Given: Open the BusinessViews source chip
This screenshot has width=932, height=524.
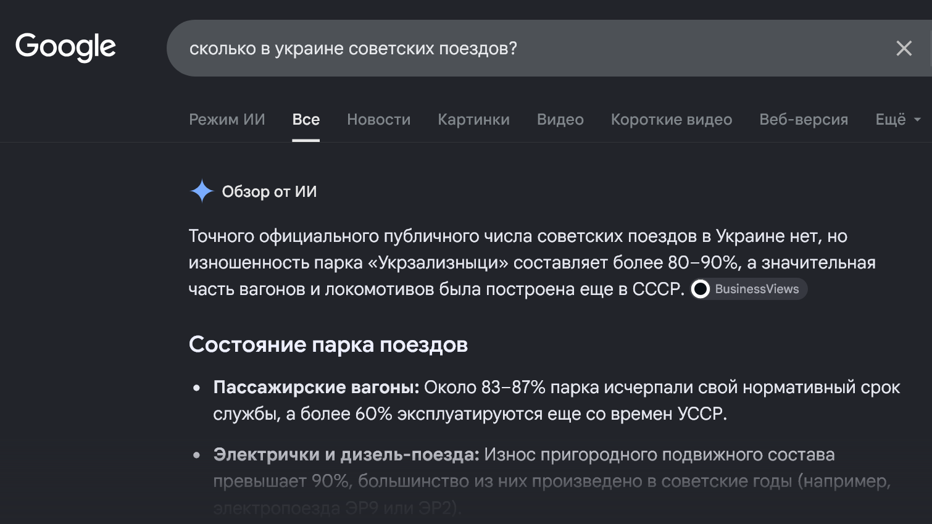Looking at the screenshot, I should point(748,289).
